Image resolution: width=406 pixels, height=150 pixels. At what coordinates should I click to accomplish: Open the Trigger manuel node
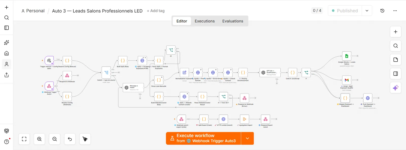(49, 61)
